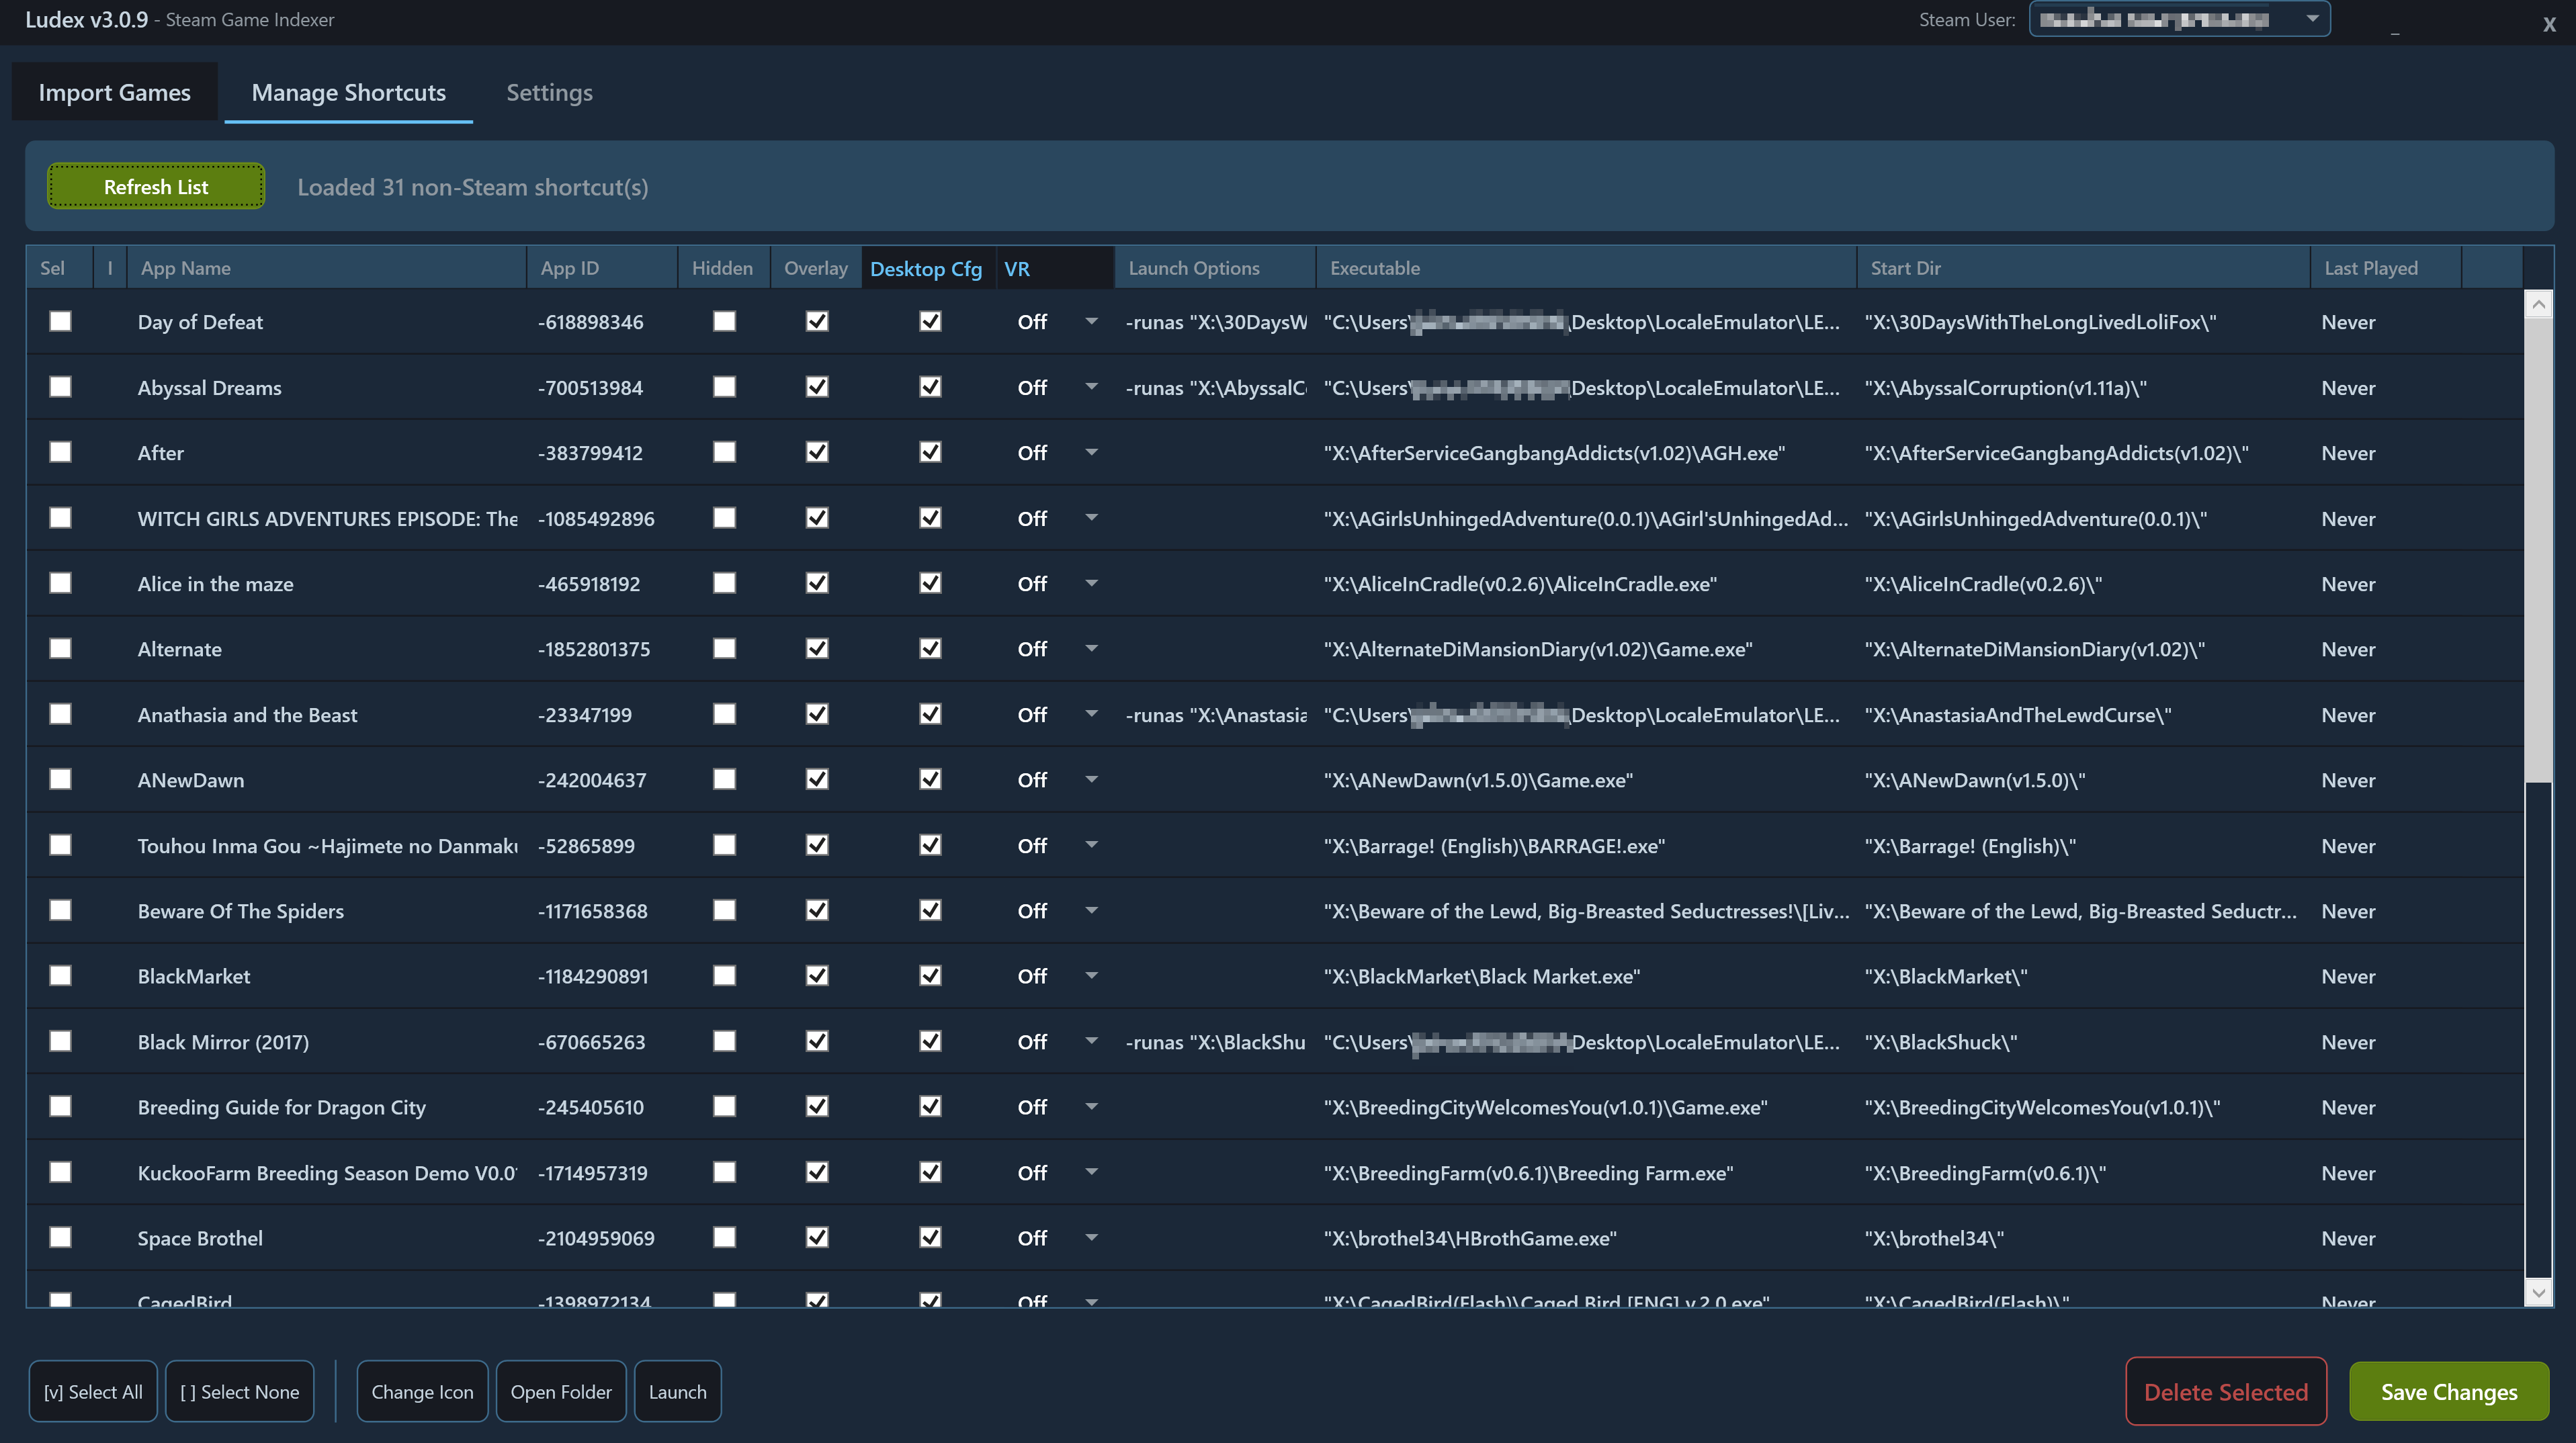Enable Hidden for Abyssal Dreams

pyautogui.click(x=724, y=387)
